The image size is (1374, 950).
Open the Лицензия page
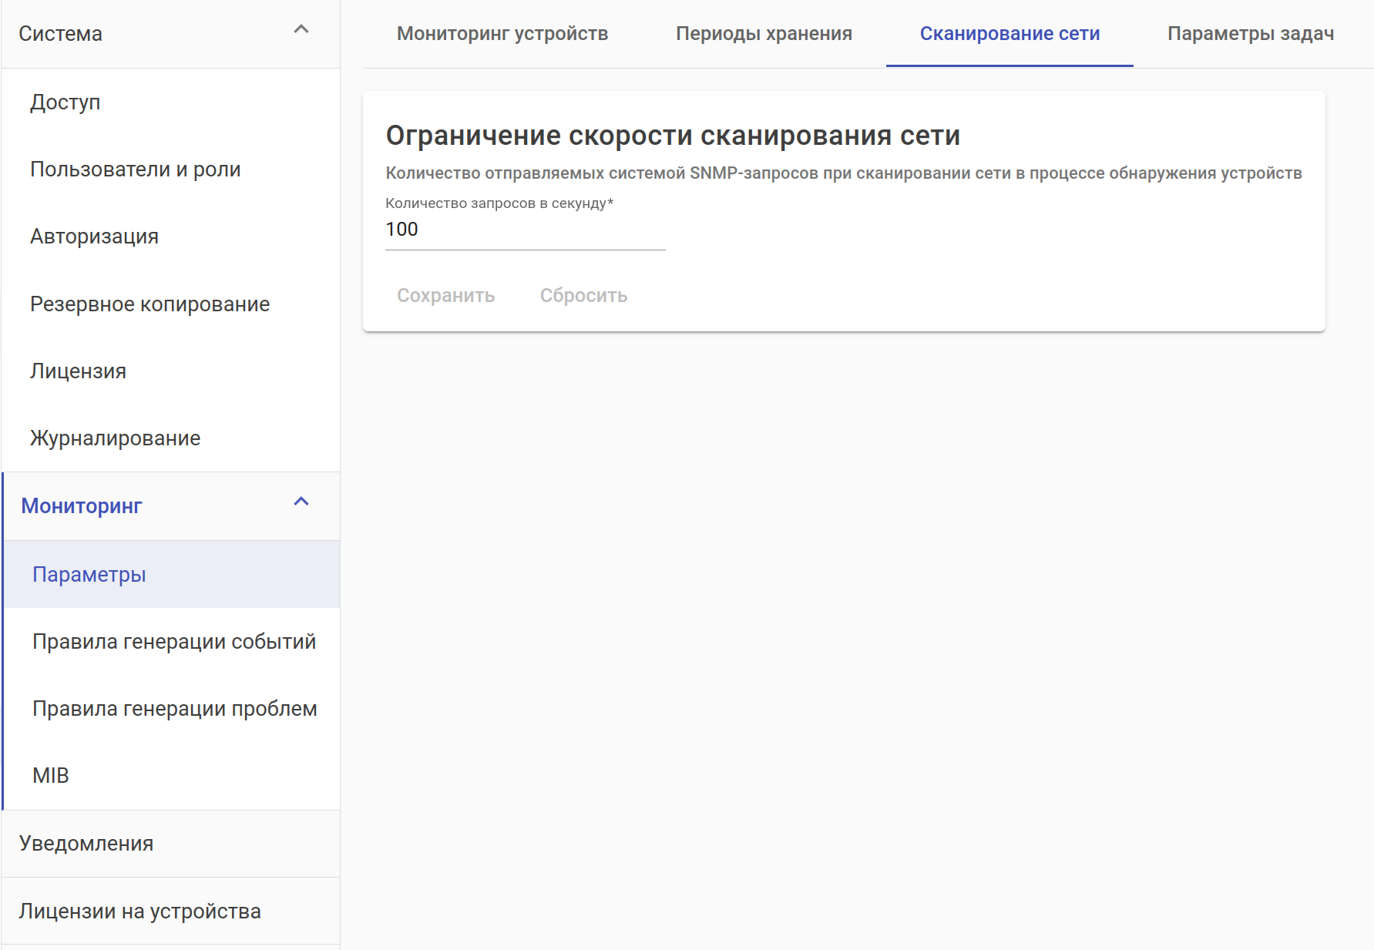click(78, 371)
